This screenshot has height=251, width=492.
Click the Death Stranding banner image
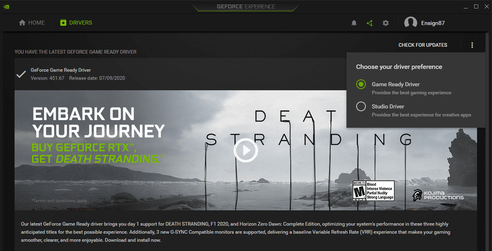[x=246, y=150]
